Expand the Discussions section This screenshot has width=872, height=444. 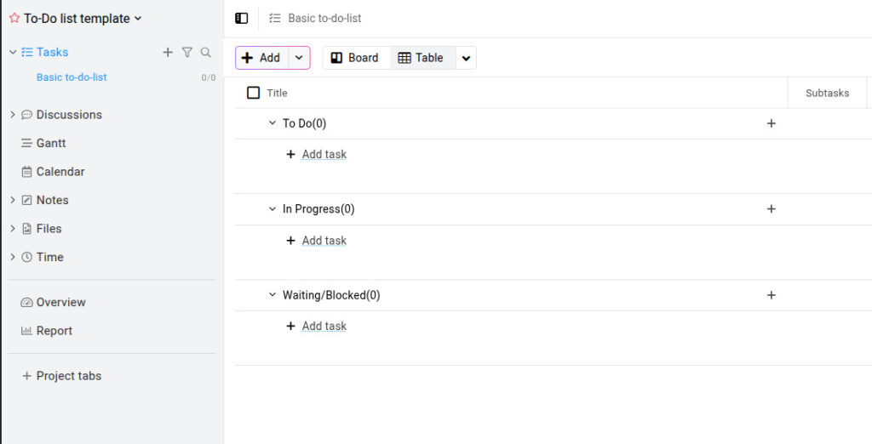click(13, 115)
